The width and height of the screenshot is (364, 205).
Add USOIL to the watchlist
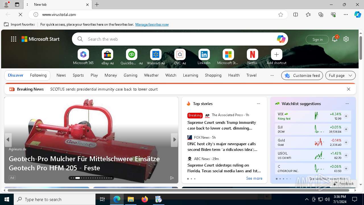tap(346, 155)
